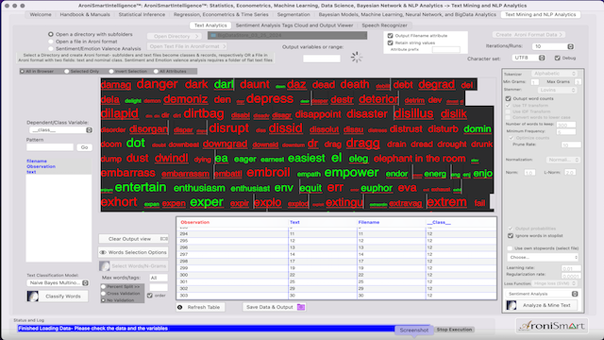Toggle the Debug checkbox
Screen dimensions: 604x340
tap(558, 58)
